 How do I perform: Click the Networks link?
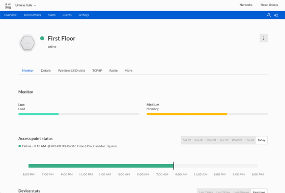(246, 5)
